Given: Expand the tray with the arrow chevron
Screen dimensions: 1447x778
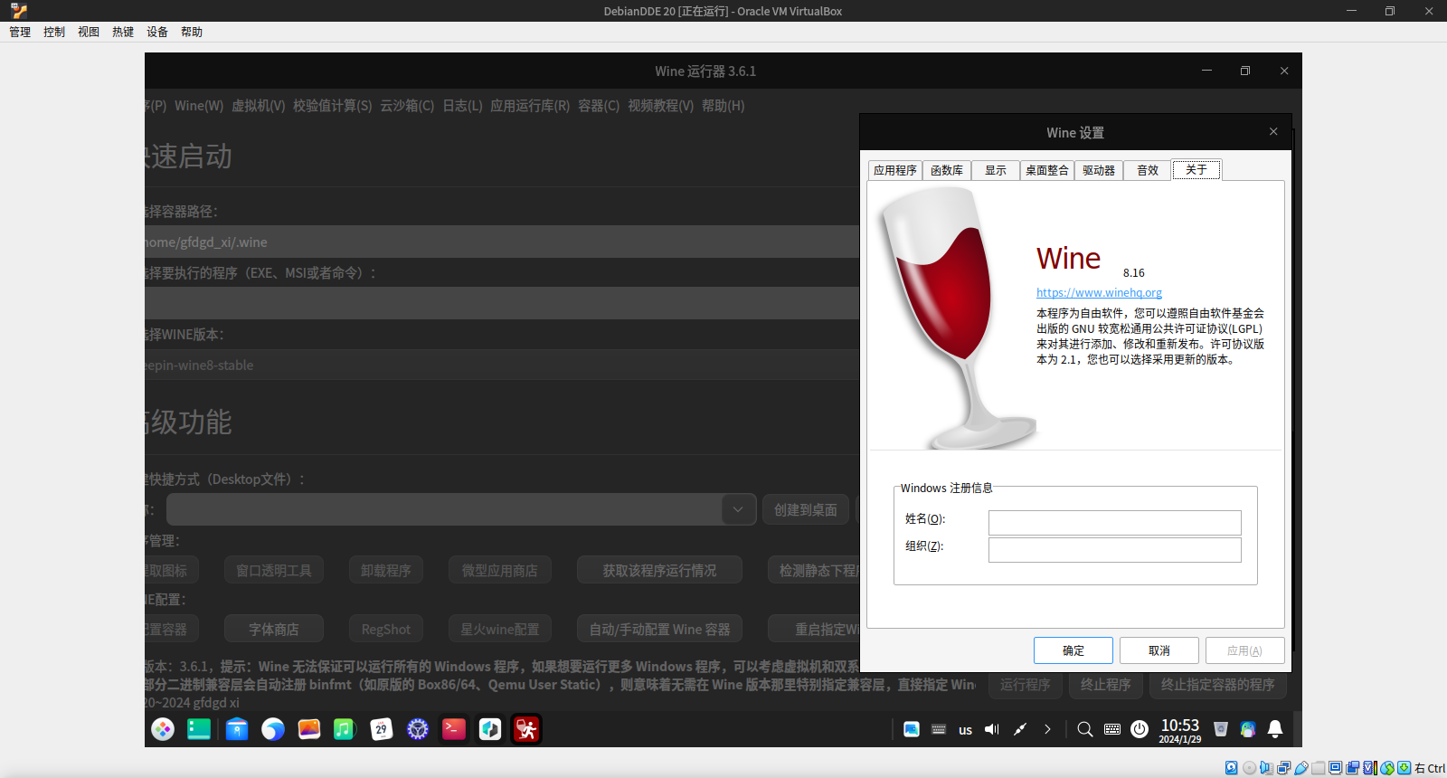Looking at the screenshot, I should [x=1047, y=729].
